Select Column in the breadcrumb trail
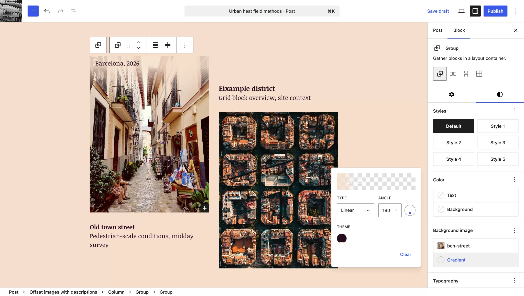 [x=116, y=292]
